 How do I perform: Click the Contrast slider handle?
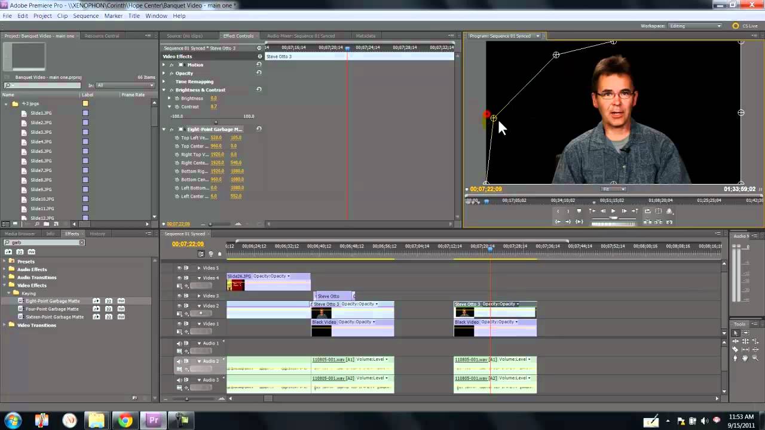tap(216, 122)
